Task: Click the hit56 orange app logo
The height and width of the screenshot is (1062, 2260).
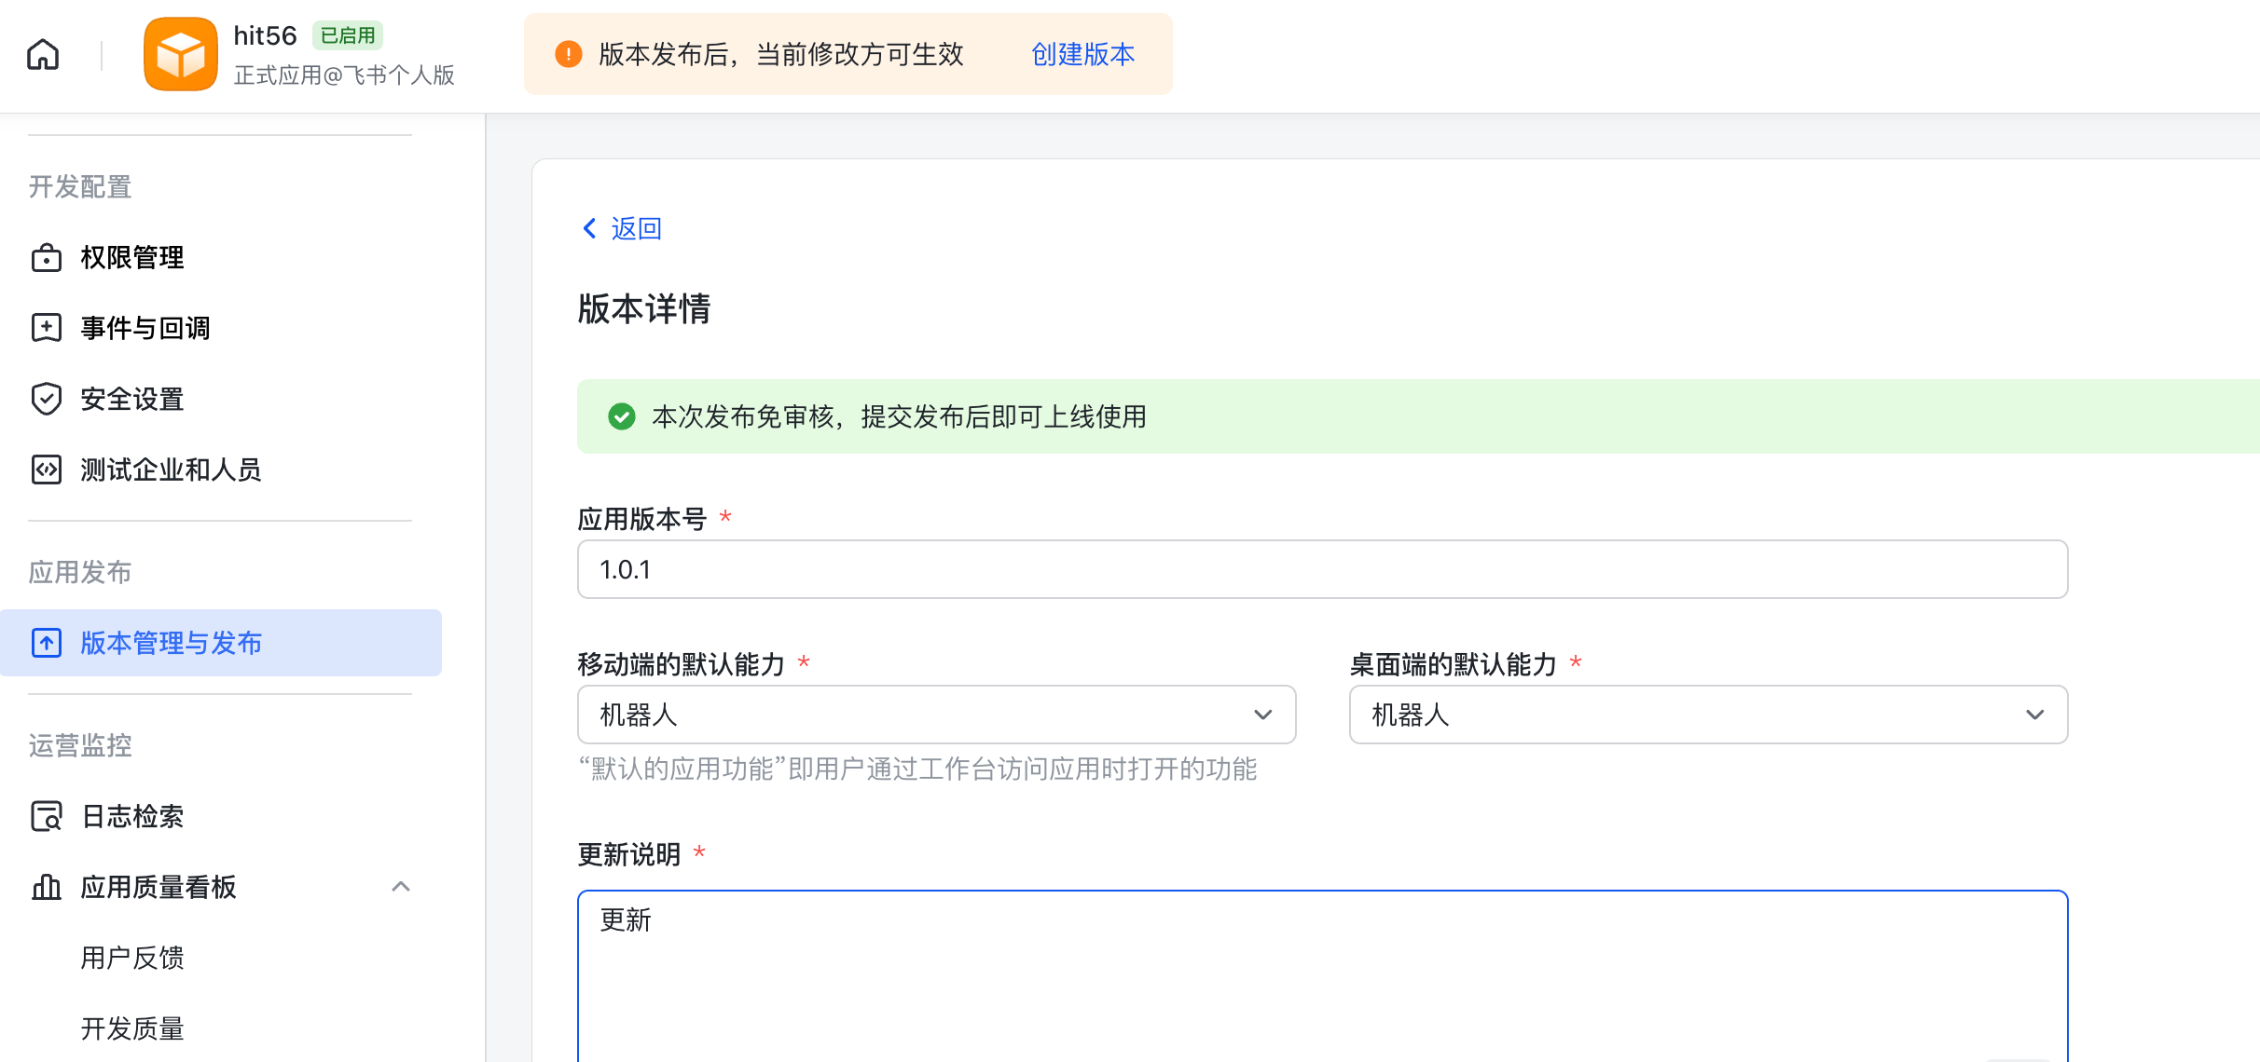Action: (181, 55)
